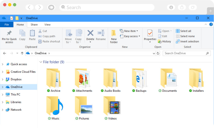The height and width of the screenshot is (128, 214).
Task: Navigate back with the explorer back arrow
Action: (x=5, y=53)
